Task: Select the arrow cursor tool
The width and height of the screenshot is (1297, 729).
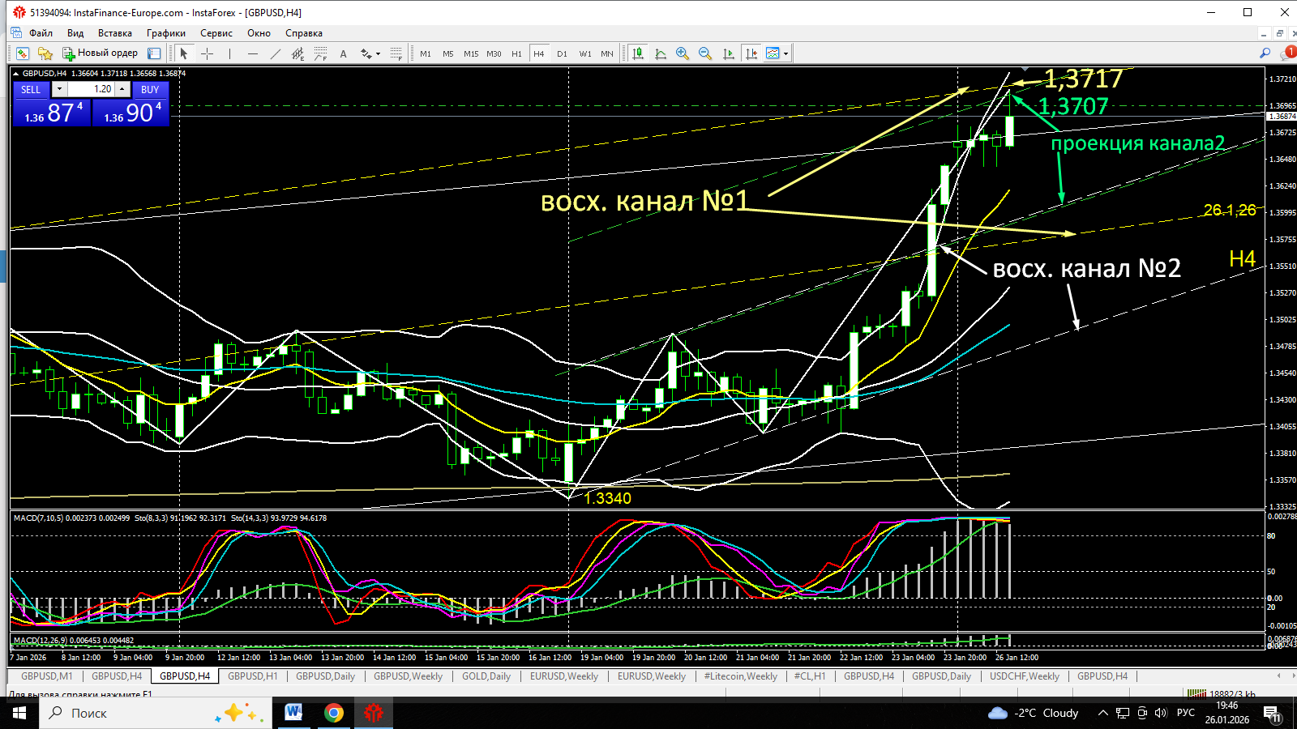Action: click(184, 53)
